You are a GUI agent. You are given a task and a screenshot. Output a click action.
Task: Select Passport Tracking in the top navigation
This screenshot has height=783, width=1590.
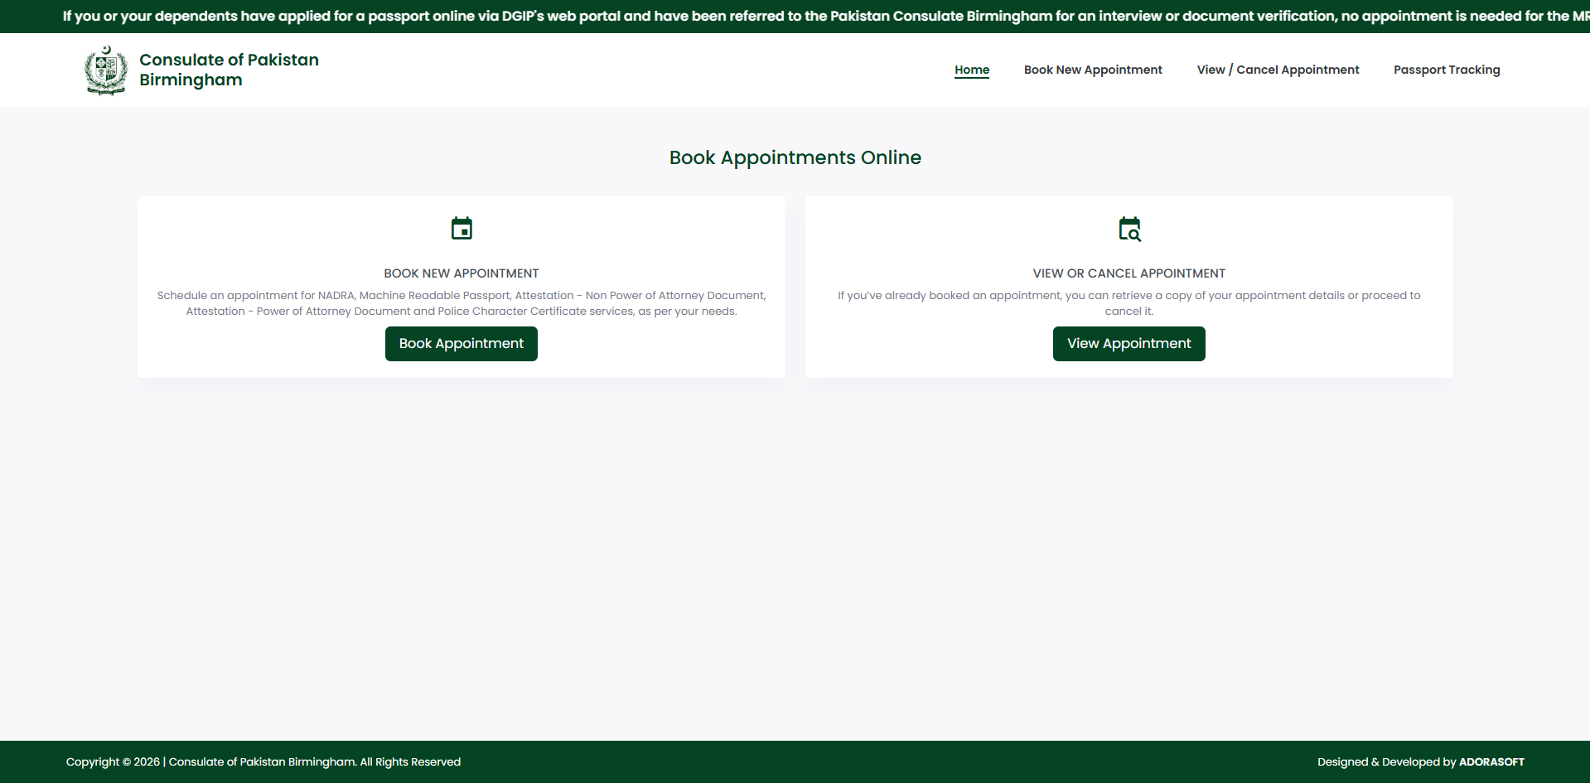1446,70
